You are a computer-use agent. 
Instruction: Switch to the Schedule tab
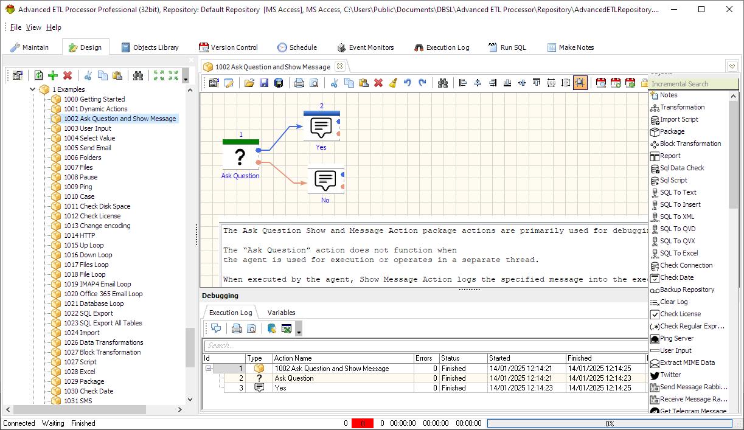pos(297,47)
